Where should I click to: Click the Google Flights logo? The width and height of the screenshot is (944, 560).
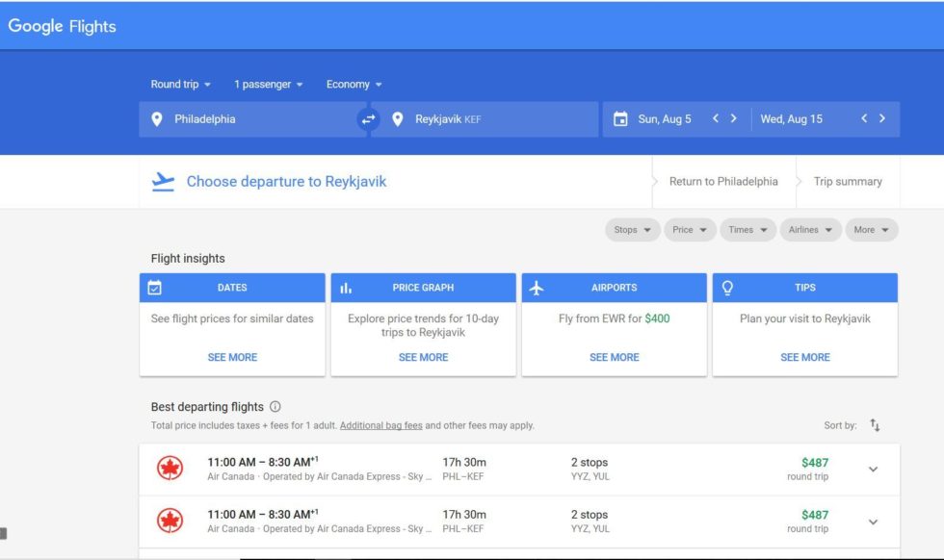tap(62, 26)
